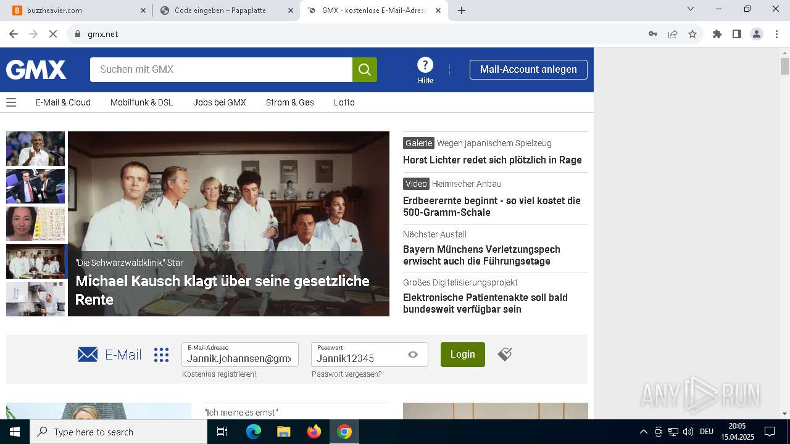Viewport: 790px width, 444px height.
Task: Click the E-Mail envelope icon
Action: [88, 355]
